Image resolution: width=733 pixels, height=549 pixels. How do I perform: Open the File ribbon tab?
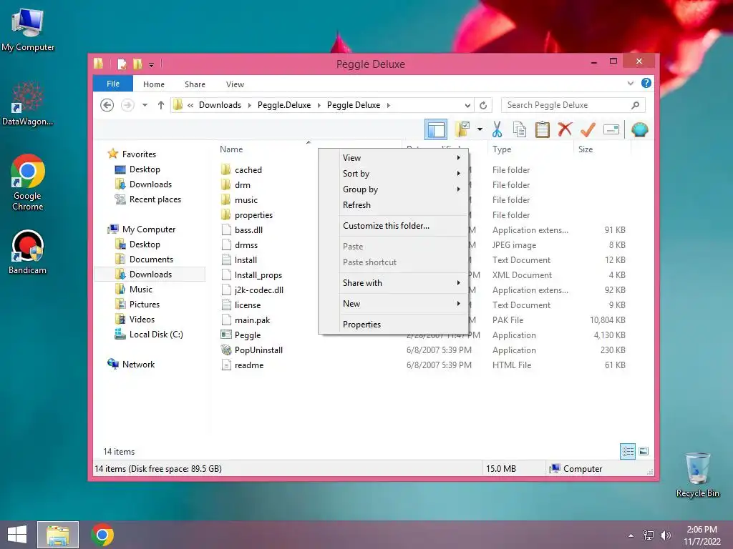[x=113, y=84]
